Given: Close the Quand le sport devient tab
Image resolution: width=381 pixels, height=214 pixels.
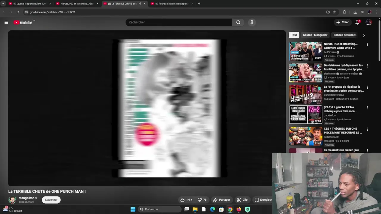Looking at the screenshot, I should 50,4.
